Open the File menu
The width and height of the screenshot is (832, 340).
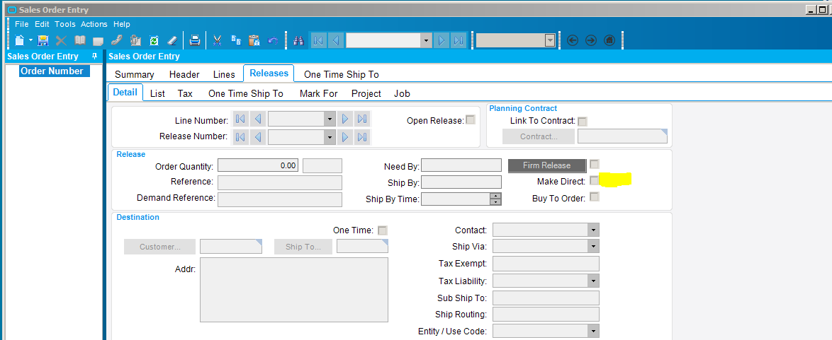(22, 24)
